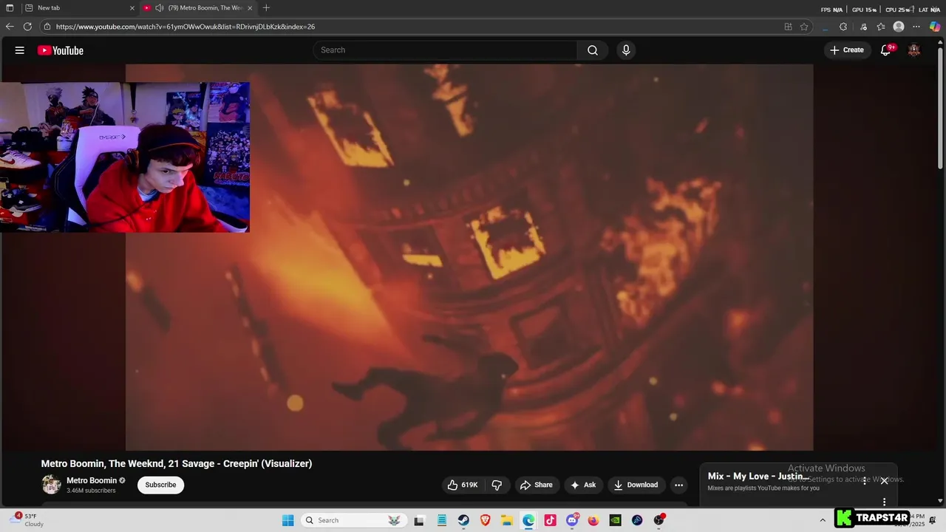
Task: Click the Windows taskbar search box
Action: [355, 520]
